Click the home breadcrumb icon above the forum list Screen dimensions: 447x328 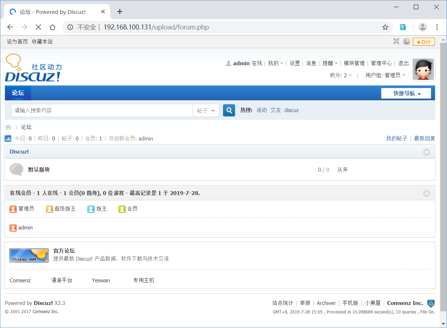point(8,127)
